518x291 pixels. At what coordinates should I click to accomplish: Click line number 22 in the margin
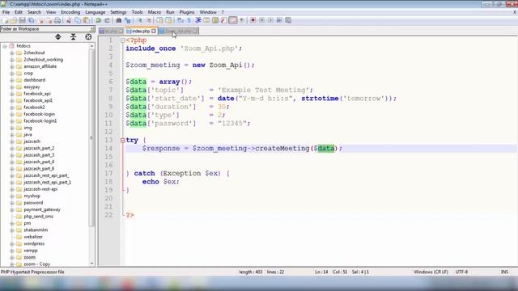coord(108,215)
